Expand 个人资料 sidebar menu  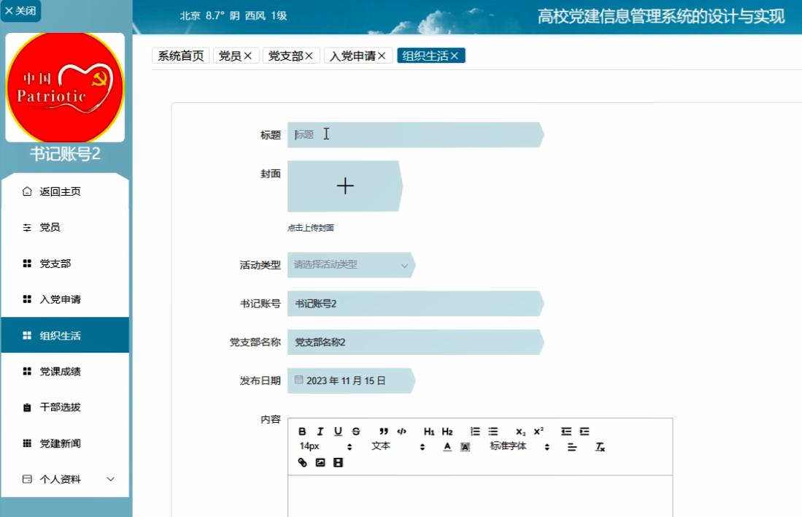pyautogui.click(x=65, y=479)
